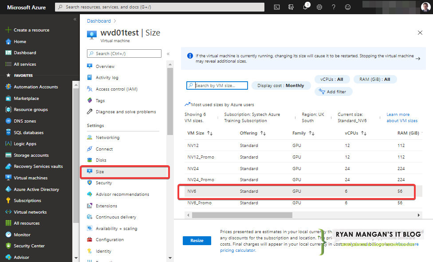Image resolution: width=433 pixels, height=262 pixels.
Task: Click the Virtual machines icon
Action: 8,178
